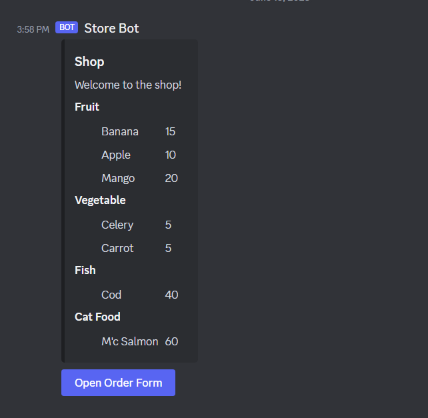Click the BOT tag badge

pos(67,27)
